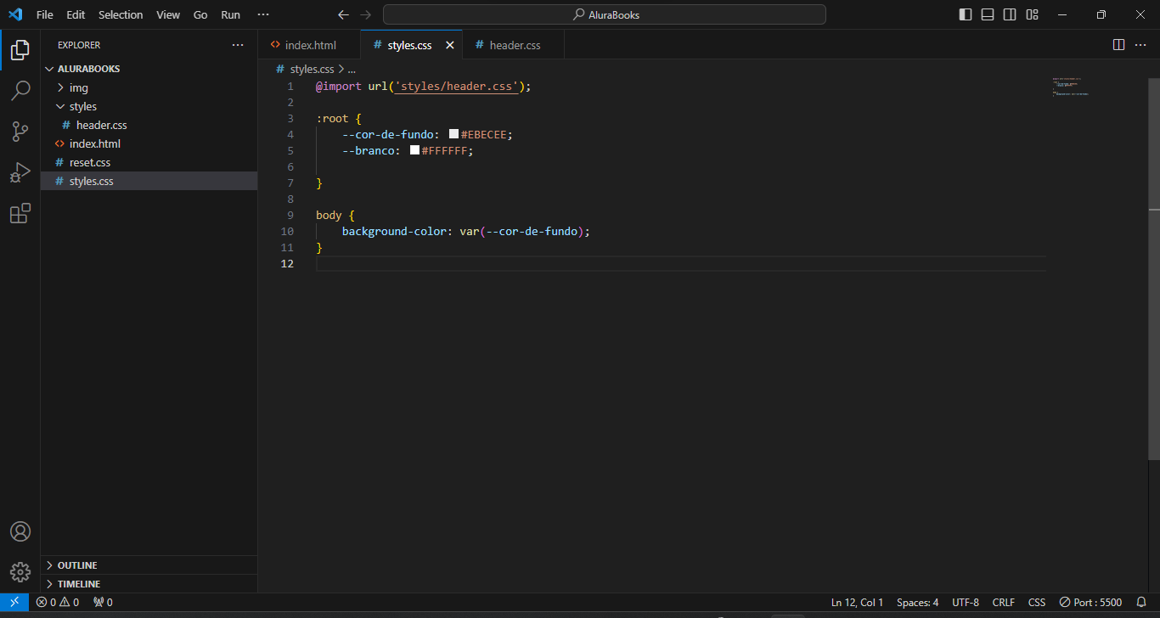Open Explorer Views and More Actions ellipsis
This screenshot has height=618, width=1160.
click(238, 45)
